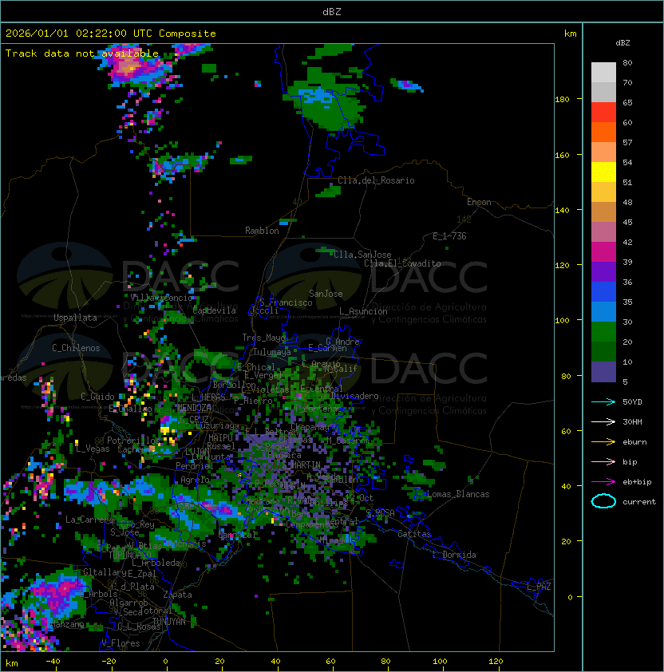Click the 30HM legend label
This screenshot has height=672, width=664.
(632, 422)
